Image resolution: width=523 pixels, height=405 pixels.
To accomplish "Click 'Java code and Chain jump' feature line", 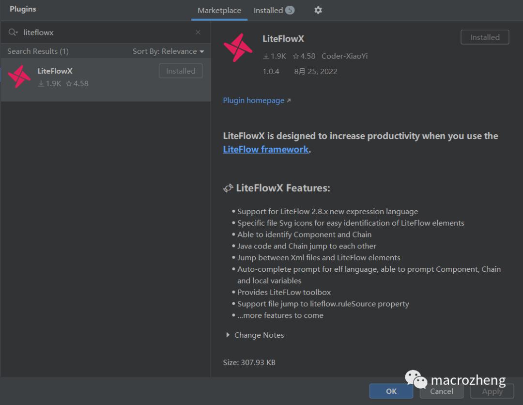I will click(307, 246).
